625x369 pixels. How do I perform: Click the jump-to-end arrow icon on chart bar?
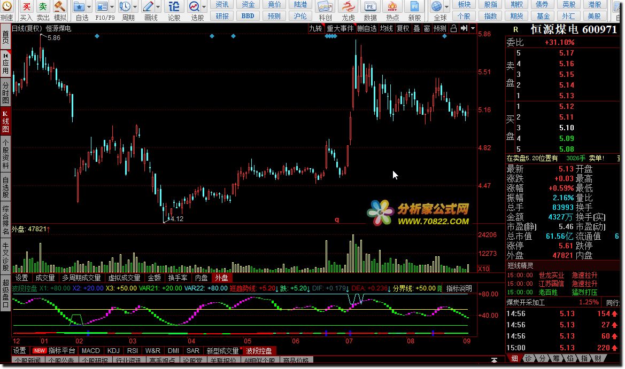click(x=464, y=28)
